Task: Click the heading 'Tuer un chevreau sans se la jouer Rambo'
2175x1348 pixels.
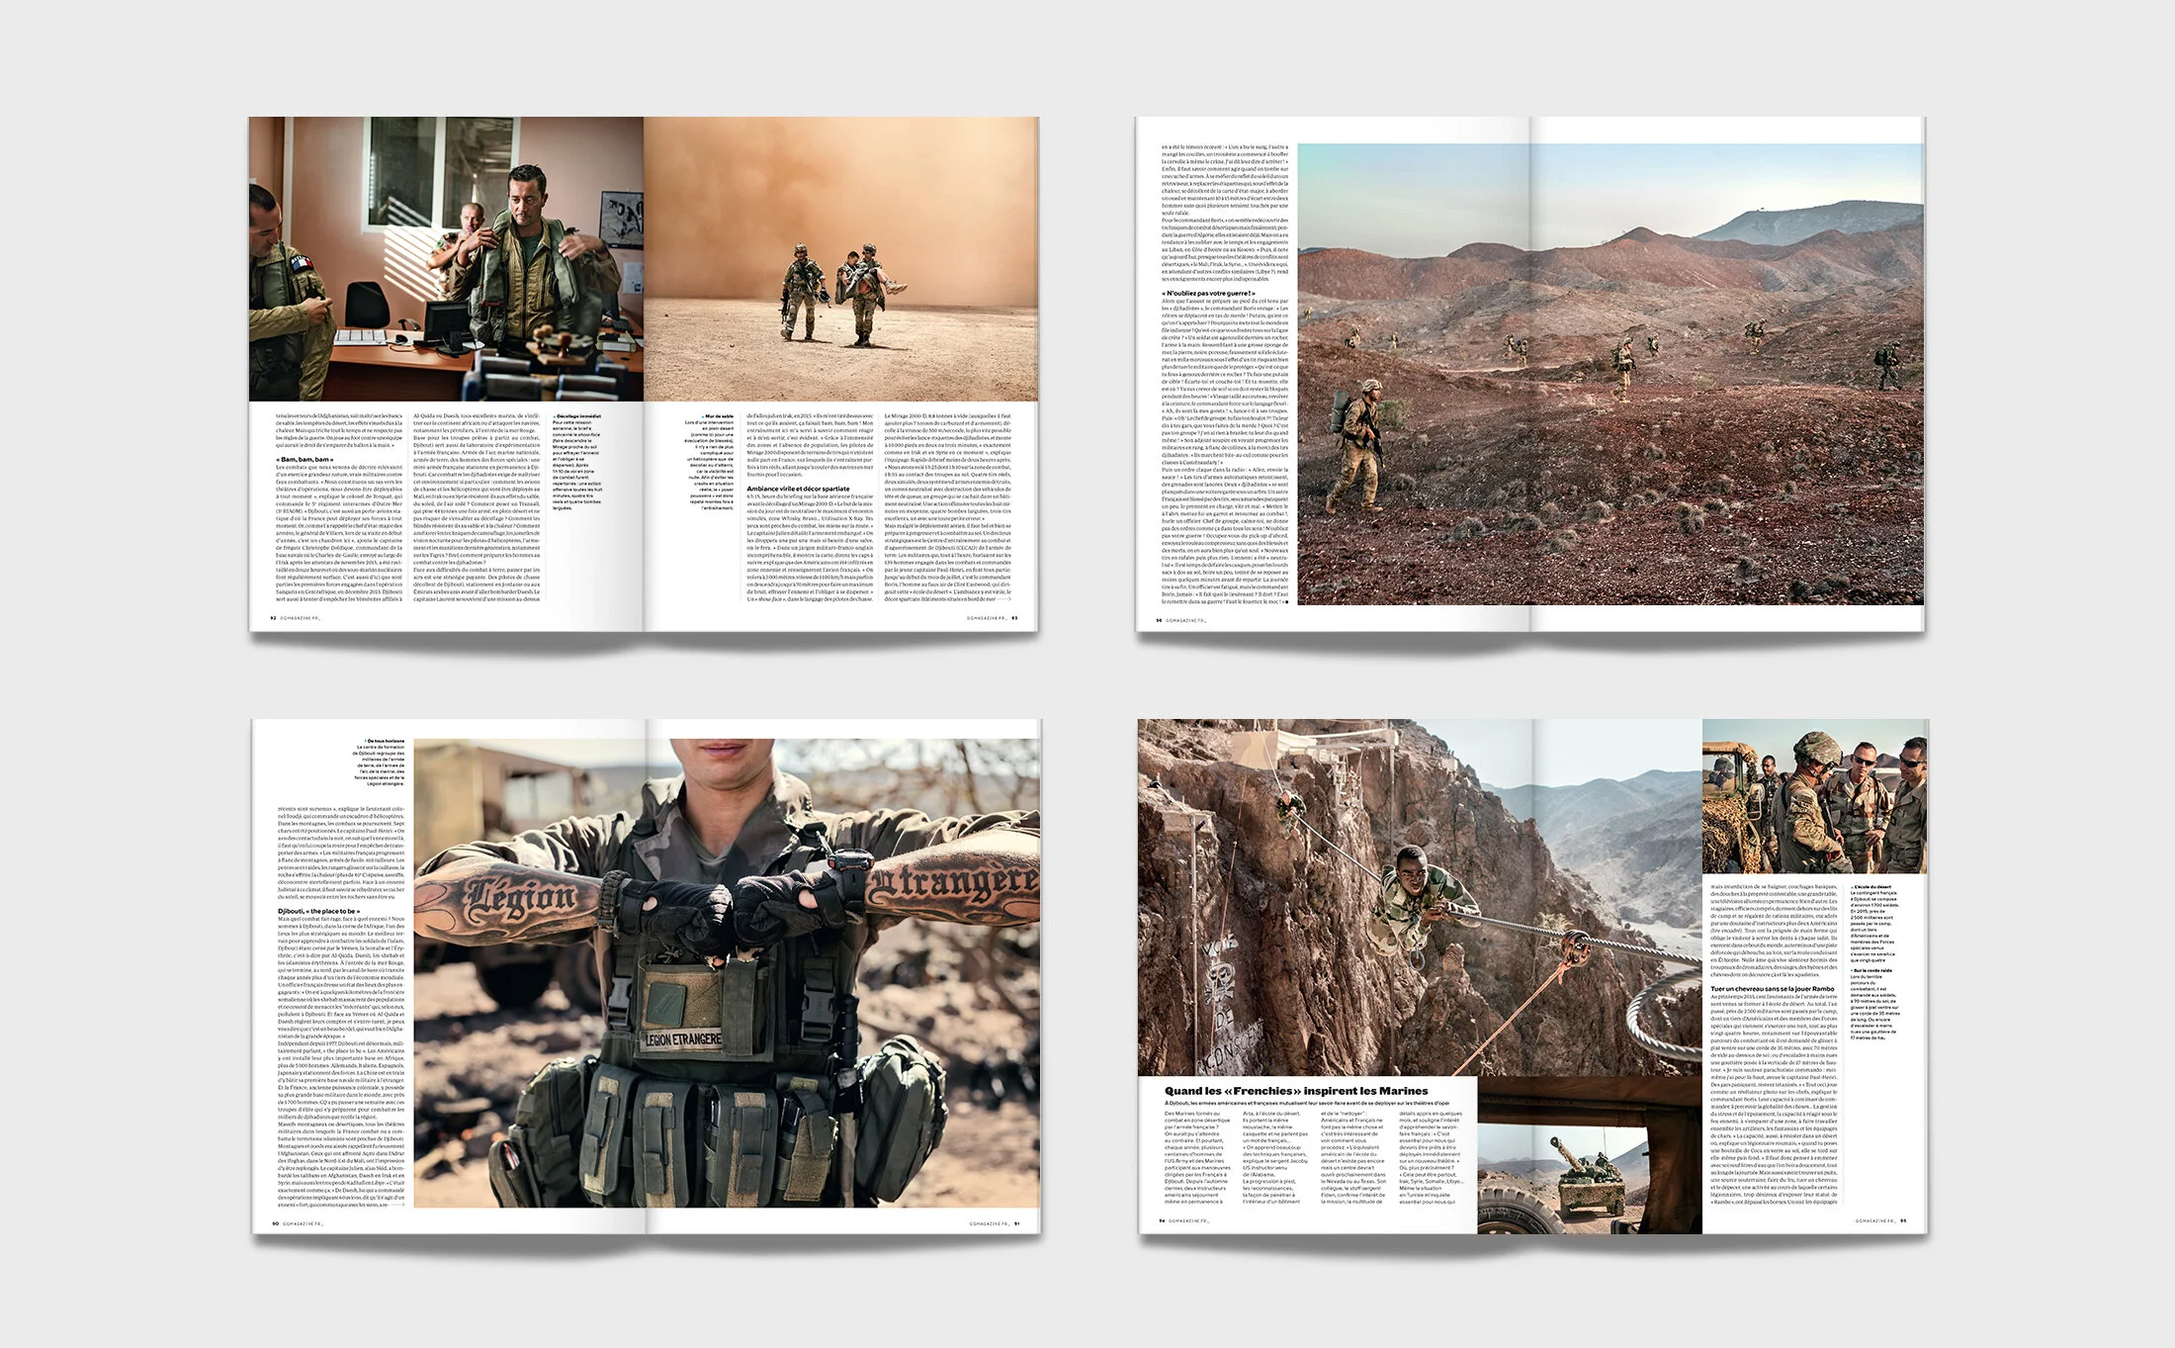Action: 1772,989
